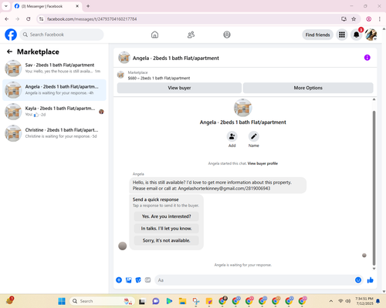
Task: Open View buyer profile link
Action: (x=262, y=163)
